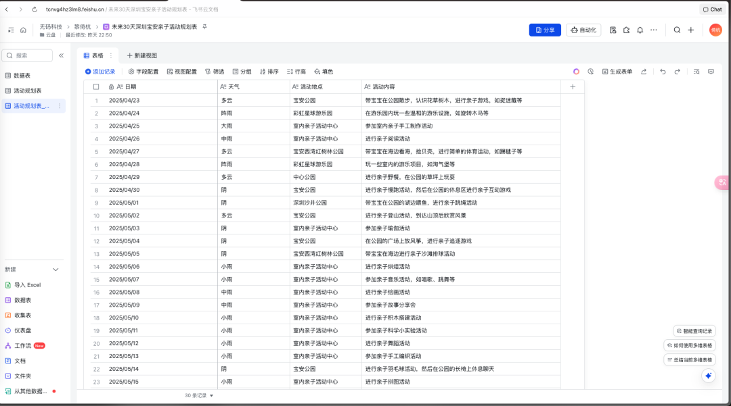Open the 分组 grouping options

pyautogui.click(x=244, y=71)
